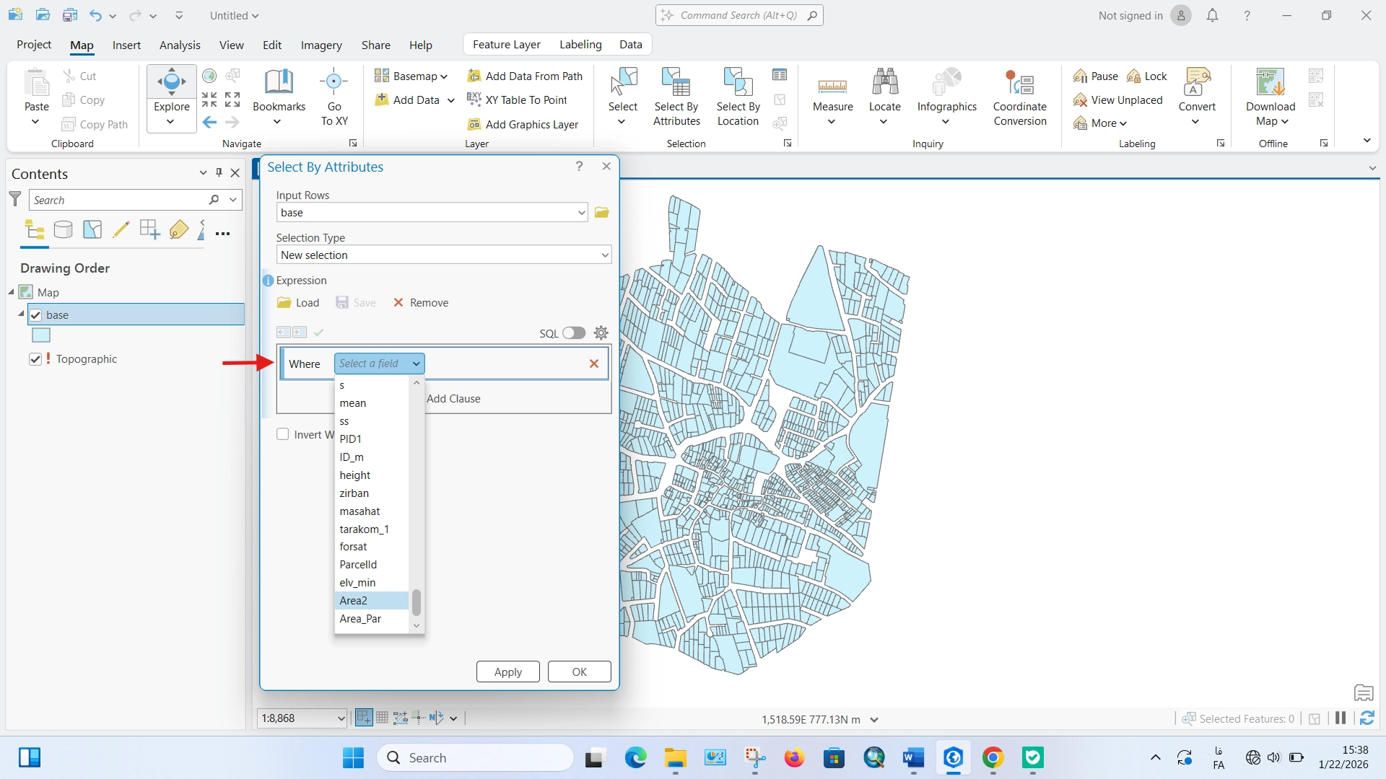Click Load expression button
The width and height of the screenshot is (1386, 779).
click(x=298, y=302)
